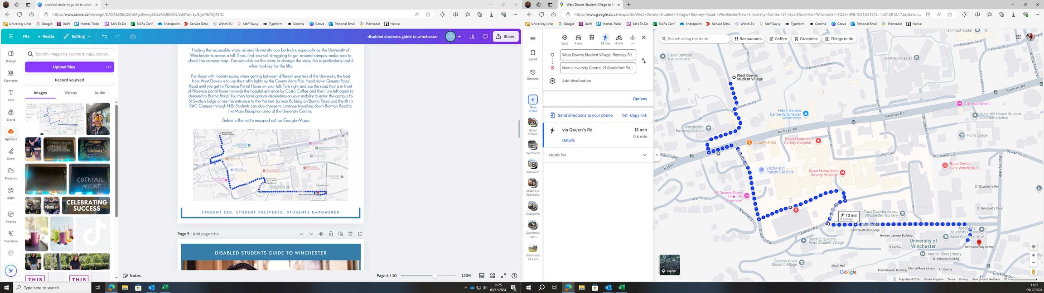
Task: Click the Upload files button
Action: (x=64, y=67)
